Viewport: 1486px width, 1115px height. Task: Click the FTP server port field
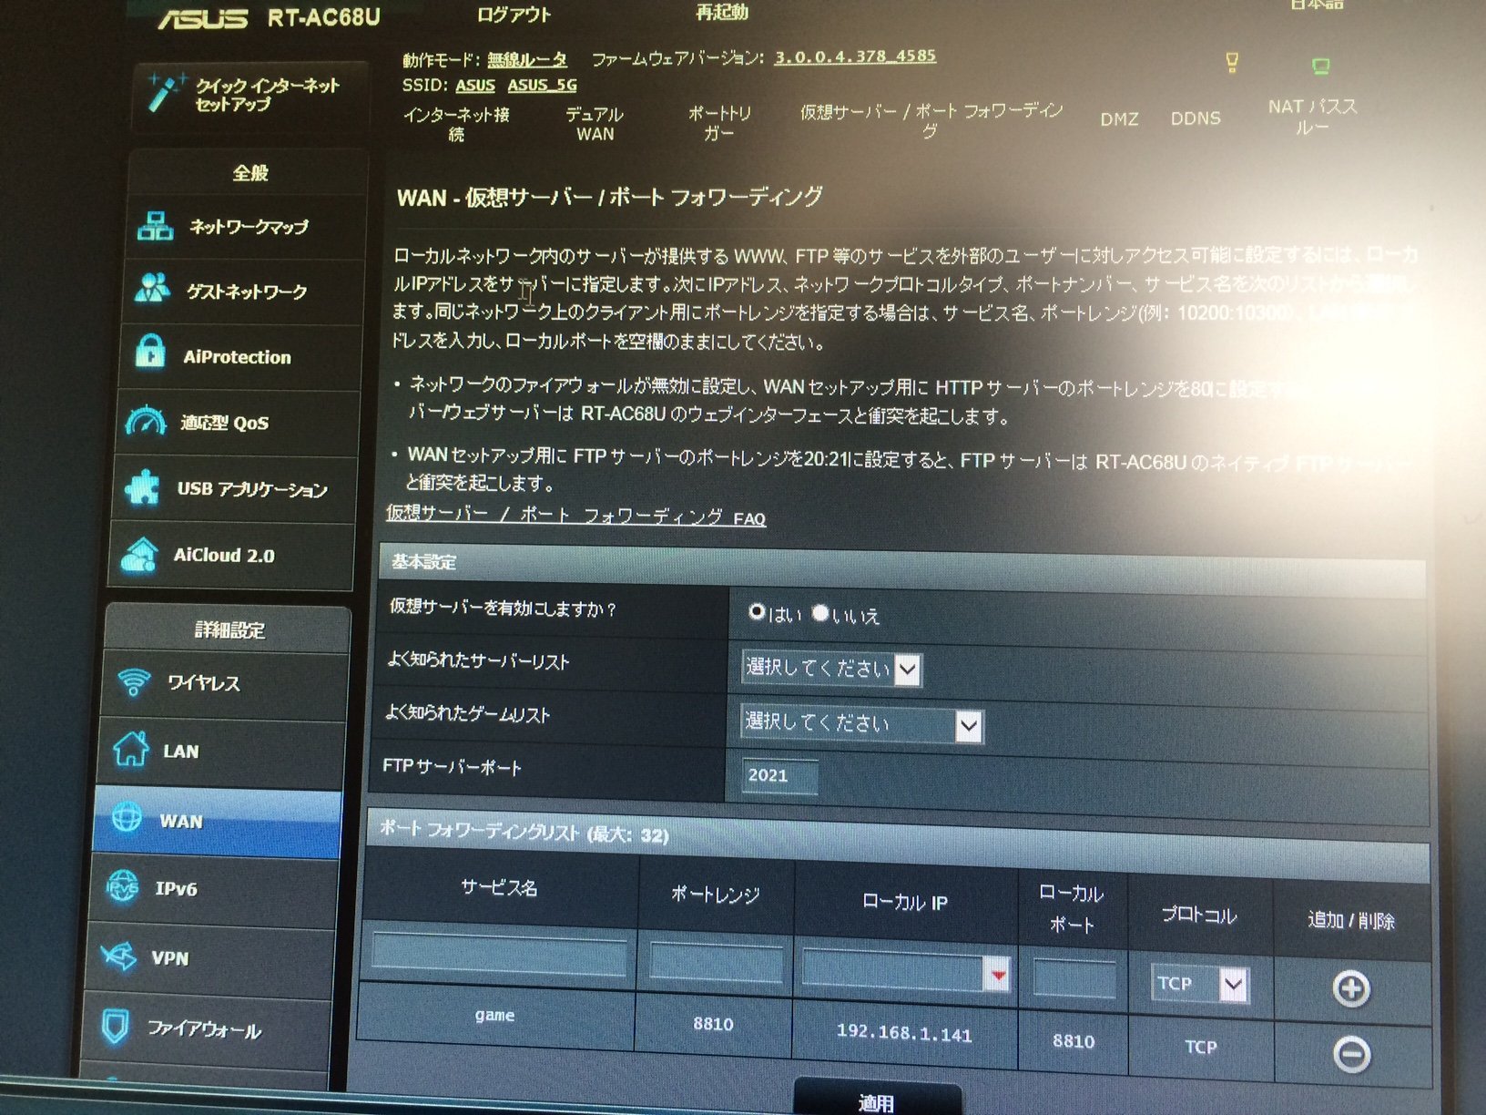click(x=779, y=775)
